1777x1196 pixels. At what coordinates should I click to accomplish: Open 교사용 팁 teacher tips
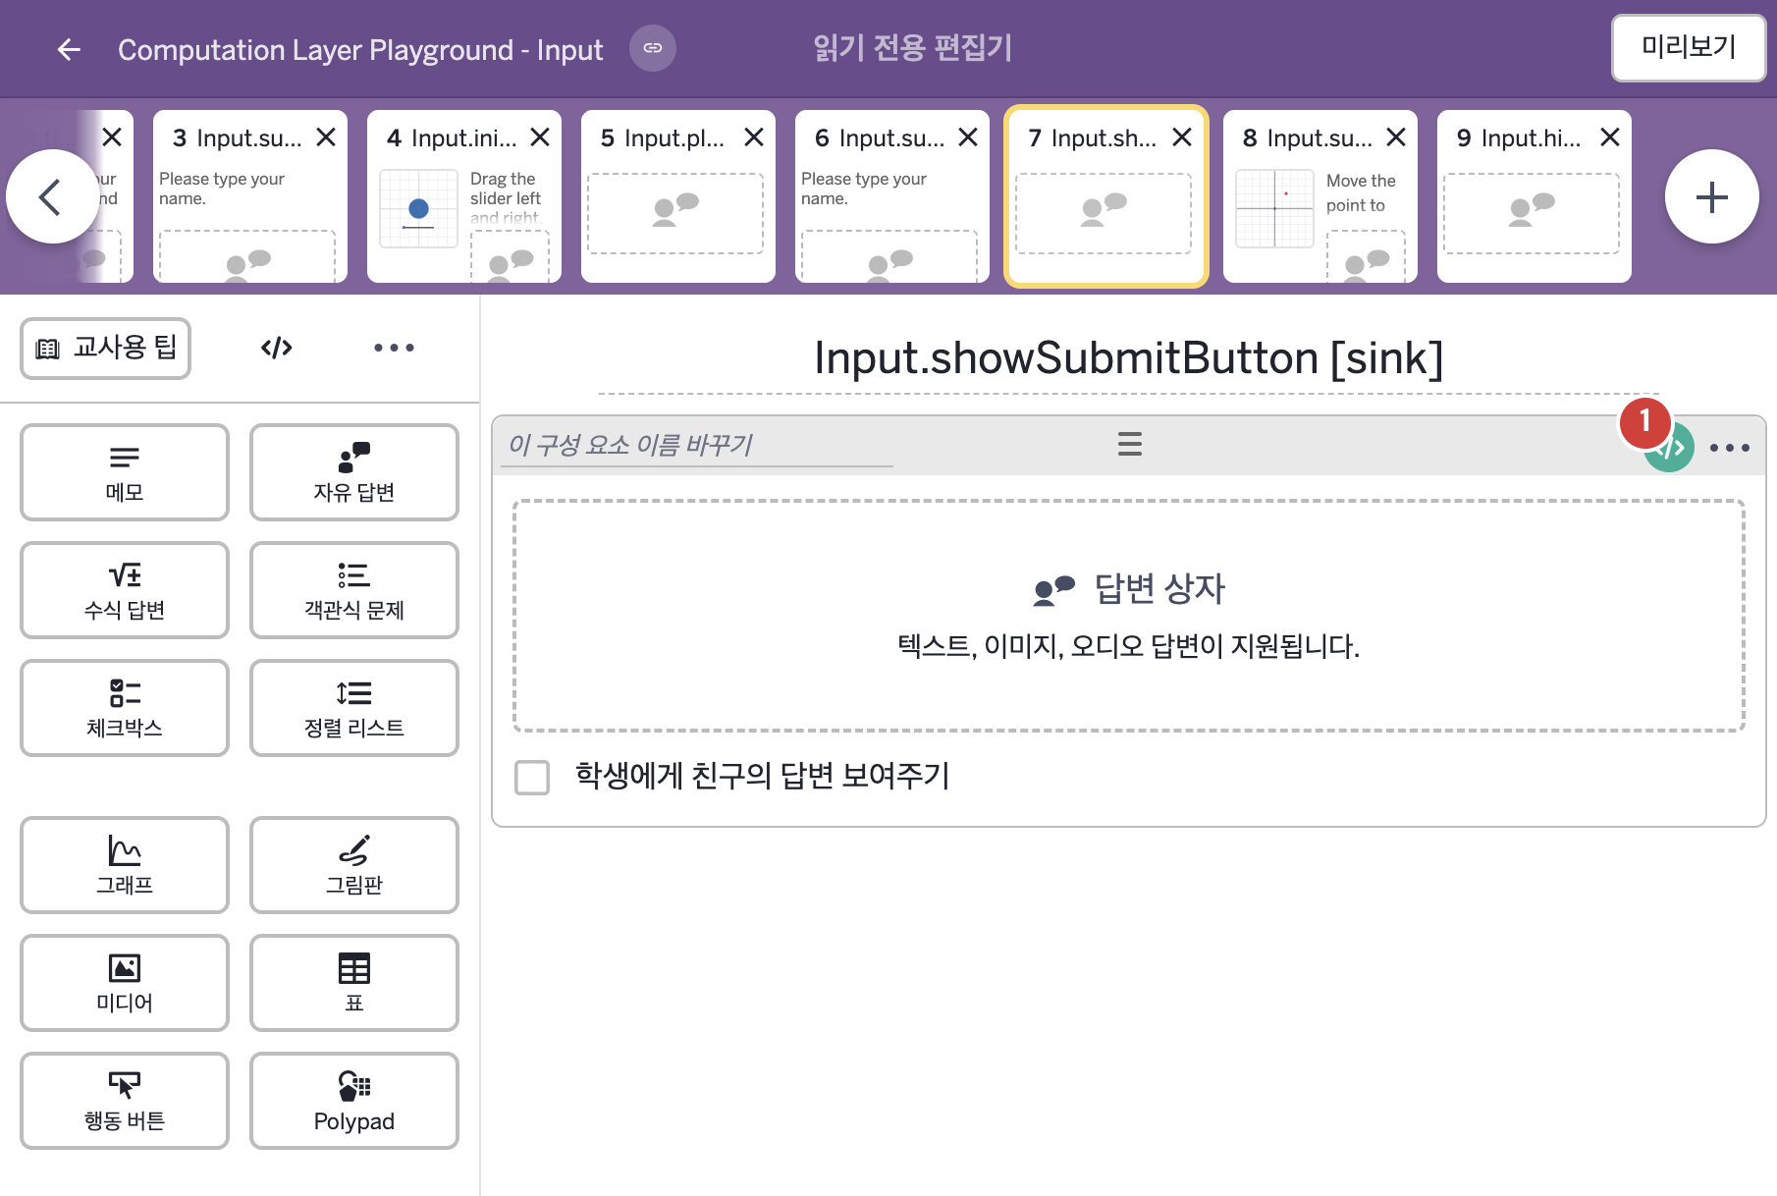pyautogui.click(x=106, y=348)
